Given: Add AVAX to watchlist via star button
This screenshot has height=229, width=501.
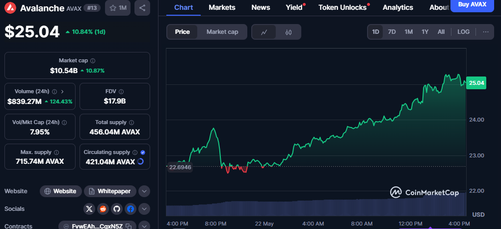Looking at the screenshot, I should pyautogui.click(x=118, y=8).
